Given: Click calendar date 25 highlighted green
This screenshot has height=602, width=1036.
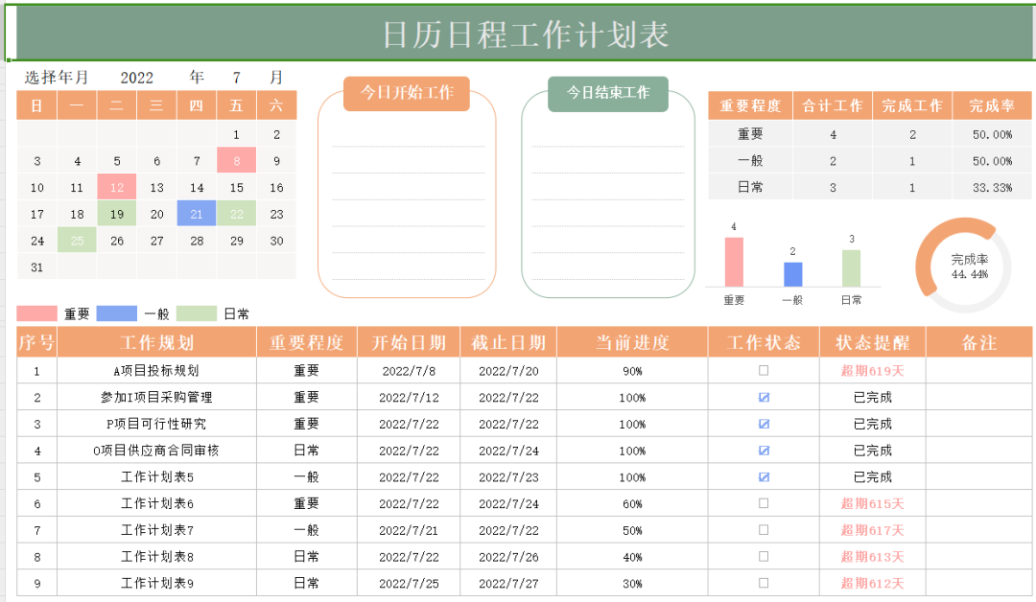Looking at the screenshot, I should tap(77, 241).
